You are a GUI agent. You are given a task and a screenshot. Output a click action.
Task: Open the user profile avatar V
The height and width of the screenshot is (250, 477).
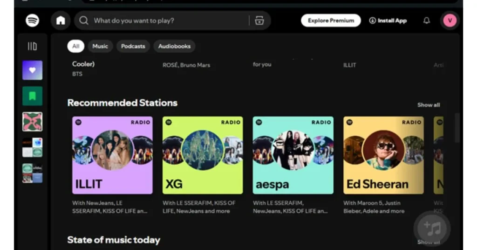(450, 21)
